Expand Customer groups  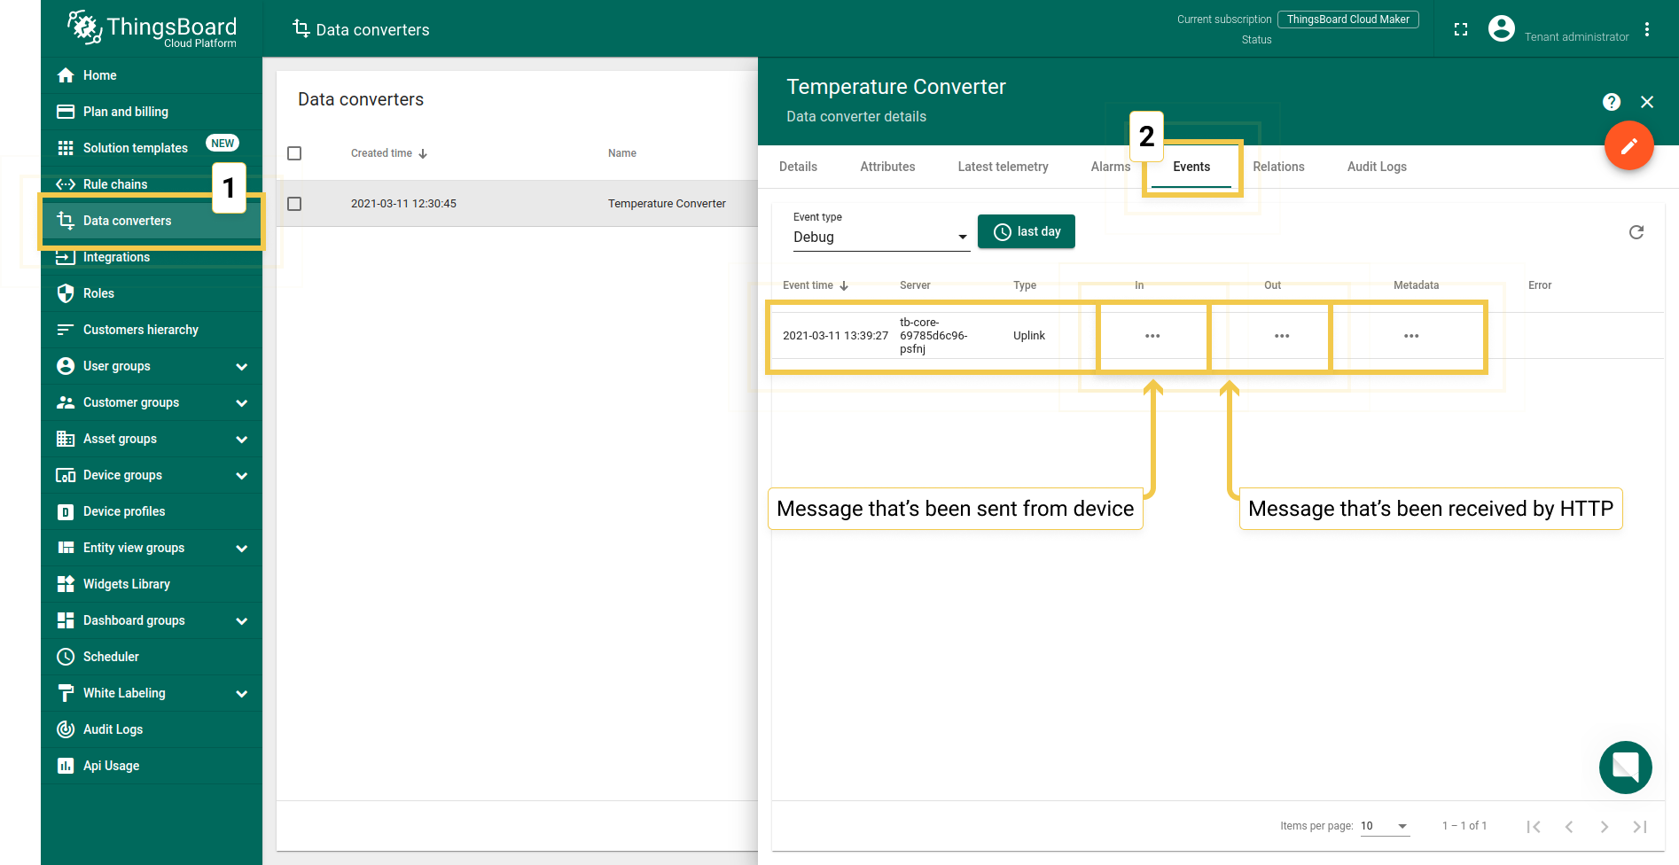point(241,402)
